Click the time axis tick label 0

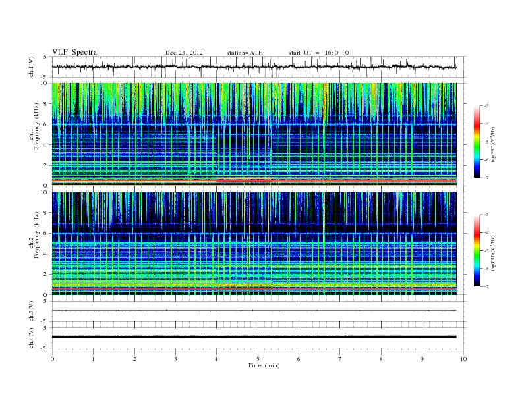52,359
